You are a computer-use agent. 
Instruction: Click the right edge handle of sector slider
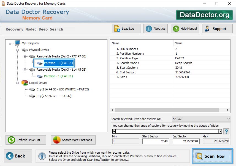[x=220, y=131]
